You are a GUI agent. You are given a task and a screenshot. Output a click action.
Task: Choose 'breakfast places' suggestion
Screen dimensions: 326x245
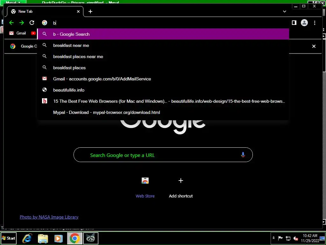[163, 68]
